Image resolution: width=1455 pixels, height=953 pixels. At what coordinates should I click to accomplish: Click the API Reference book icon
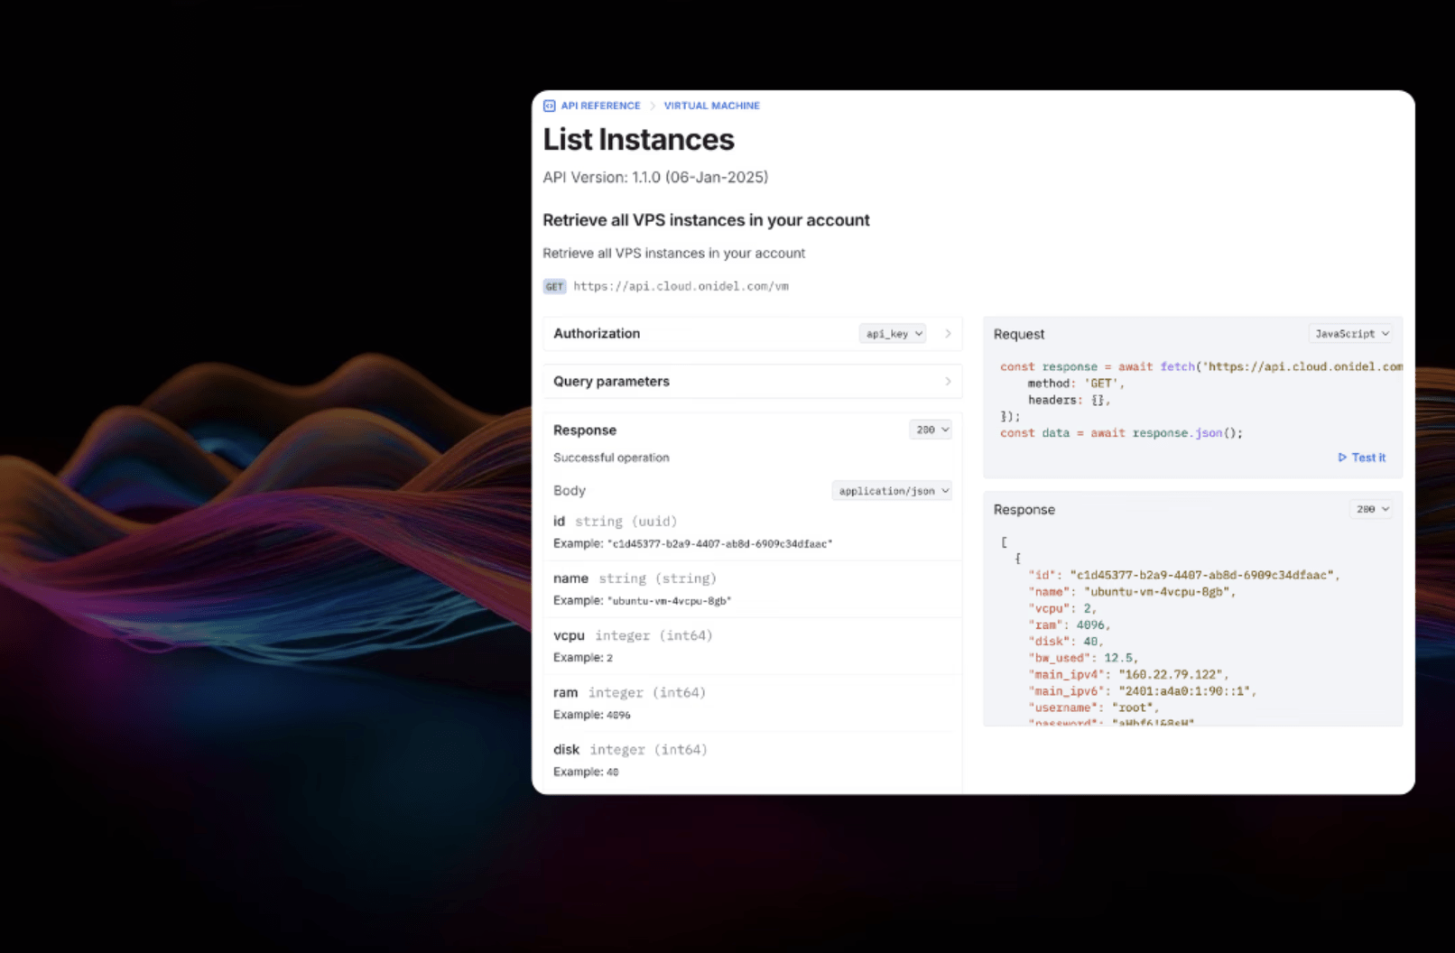click(x=549, y=106)
